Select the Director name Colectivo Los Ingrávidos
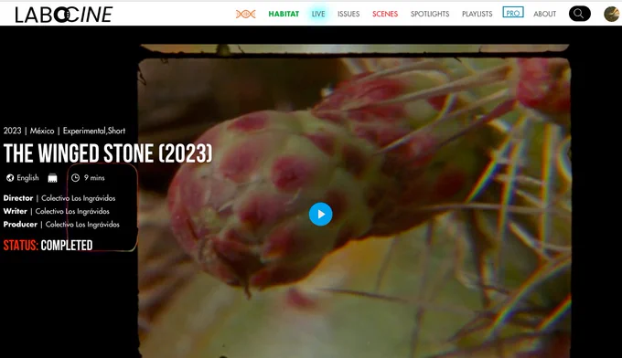 pos(78,198)
